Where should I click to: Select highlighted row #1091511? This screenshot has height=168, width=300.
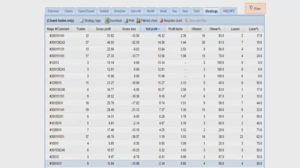(x=154, y=164)
